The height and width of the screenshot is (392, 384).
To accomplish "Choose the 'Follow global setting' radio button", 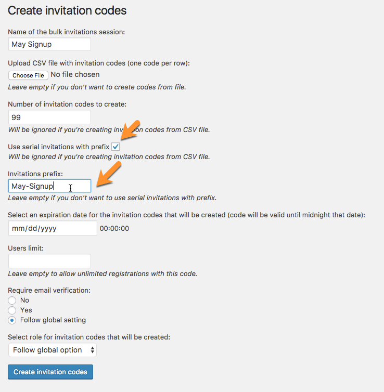I will 12,320.
